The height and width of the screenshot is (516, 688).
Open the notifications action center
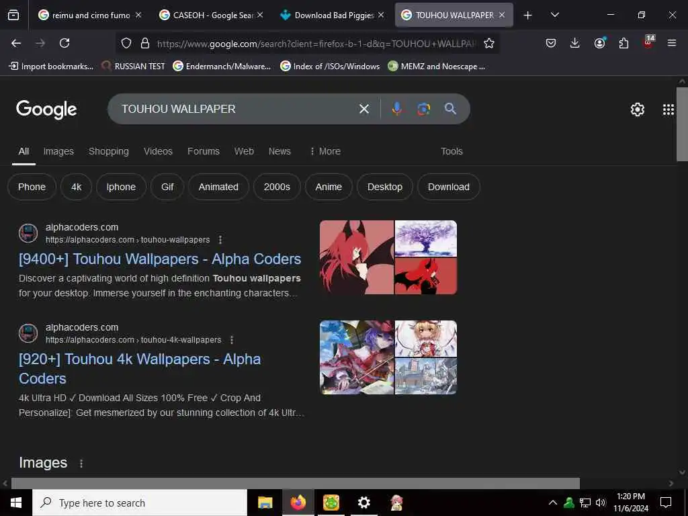pos(666,503)
